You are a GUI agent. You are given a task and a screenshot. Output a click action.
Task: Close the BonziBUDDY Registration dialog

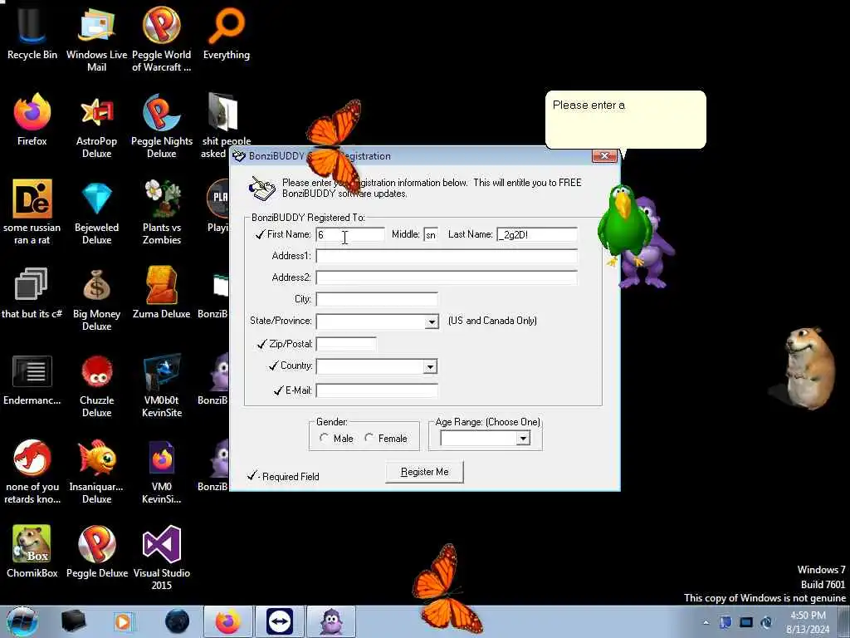(x=604, y=155)
